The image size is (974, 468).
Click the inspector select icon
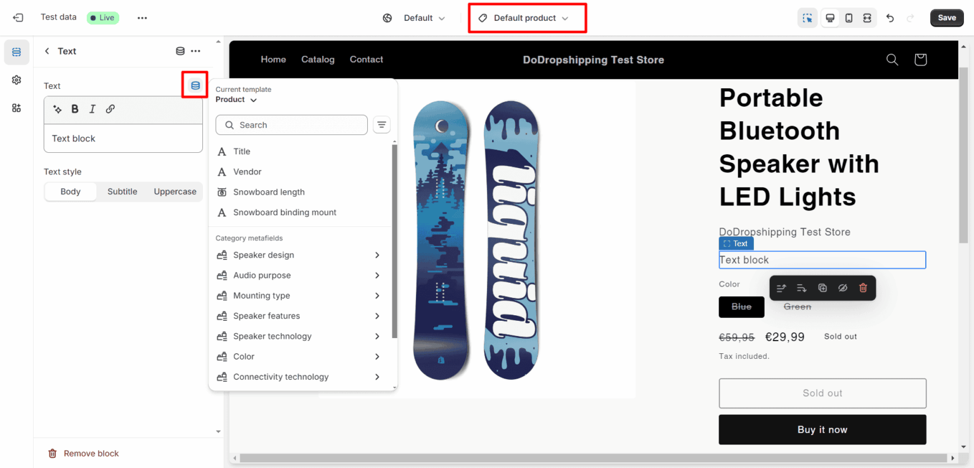(808, 18)
